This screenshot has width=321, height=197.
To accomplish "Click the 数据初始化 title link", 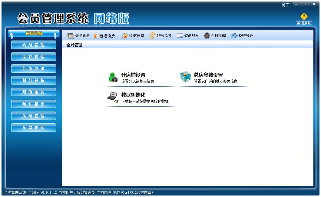I will pyautogui.click(x=133, y=95).
